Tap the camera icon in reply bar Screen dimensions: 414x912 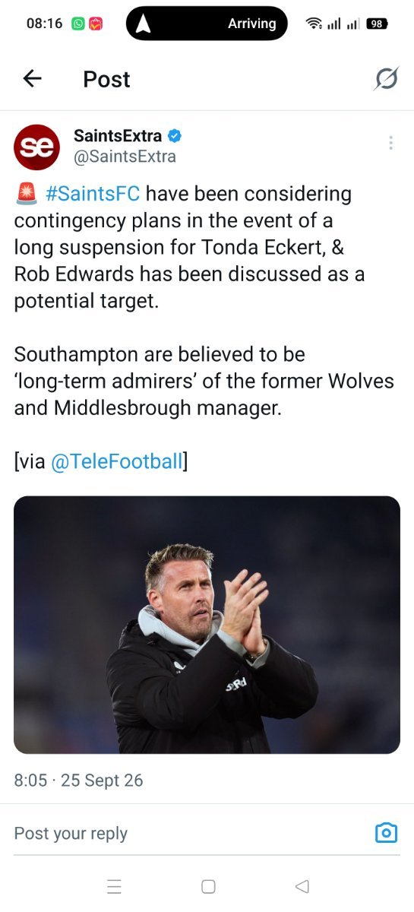[x=387, y=833]
